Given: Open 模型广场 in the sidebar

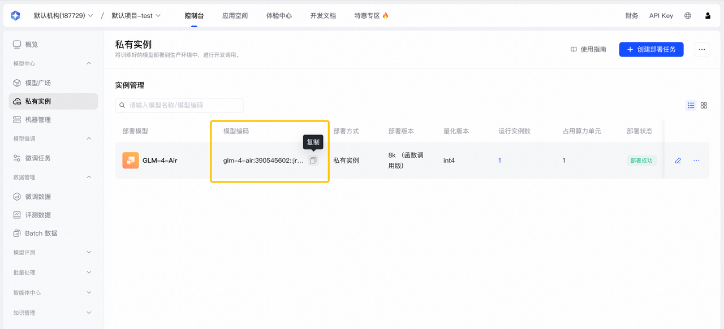Looking at the screenshot, I should coord(54,83).
